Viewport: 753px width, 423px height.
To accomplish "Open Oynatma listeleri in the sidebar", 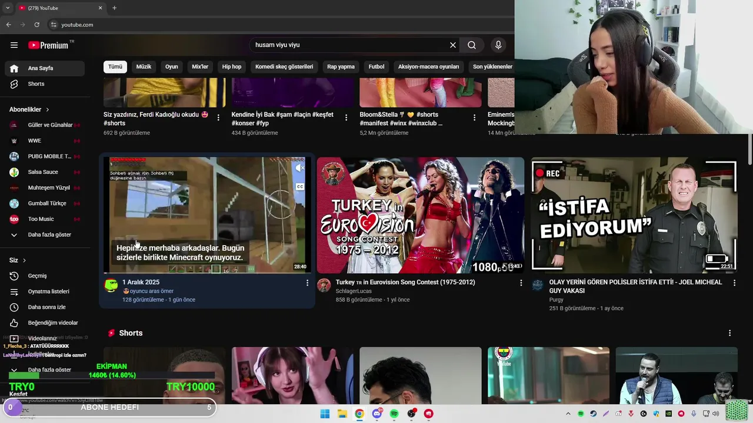I will tap(45, 291).
